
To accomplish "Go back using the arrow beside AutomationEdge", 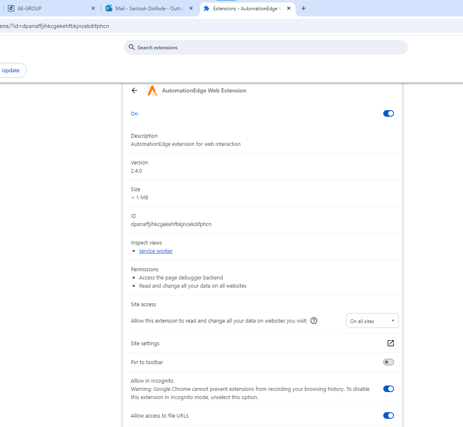I will (x=134, y=90).
